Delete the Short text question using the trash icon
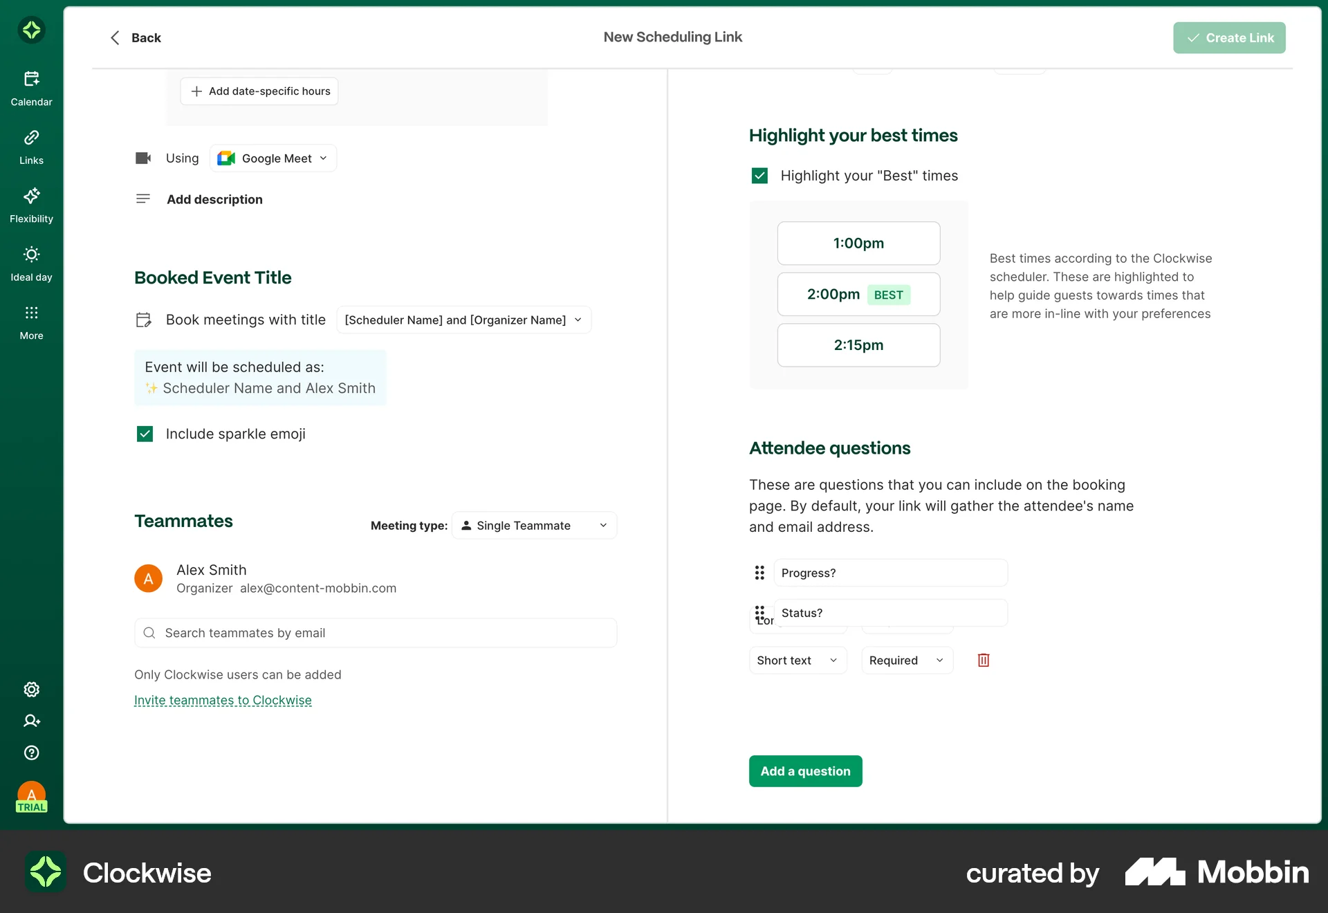1328x913 pixels. click(983, 660)
